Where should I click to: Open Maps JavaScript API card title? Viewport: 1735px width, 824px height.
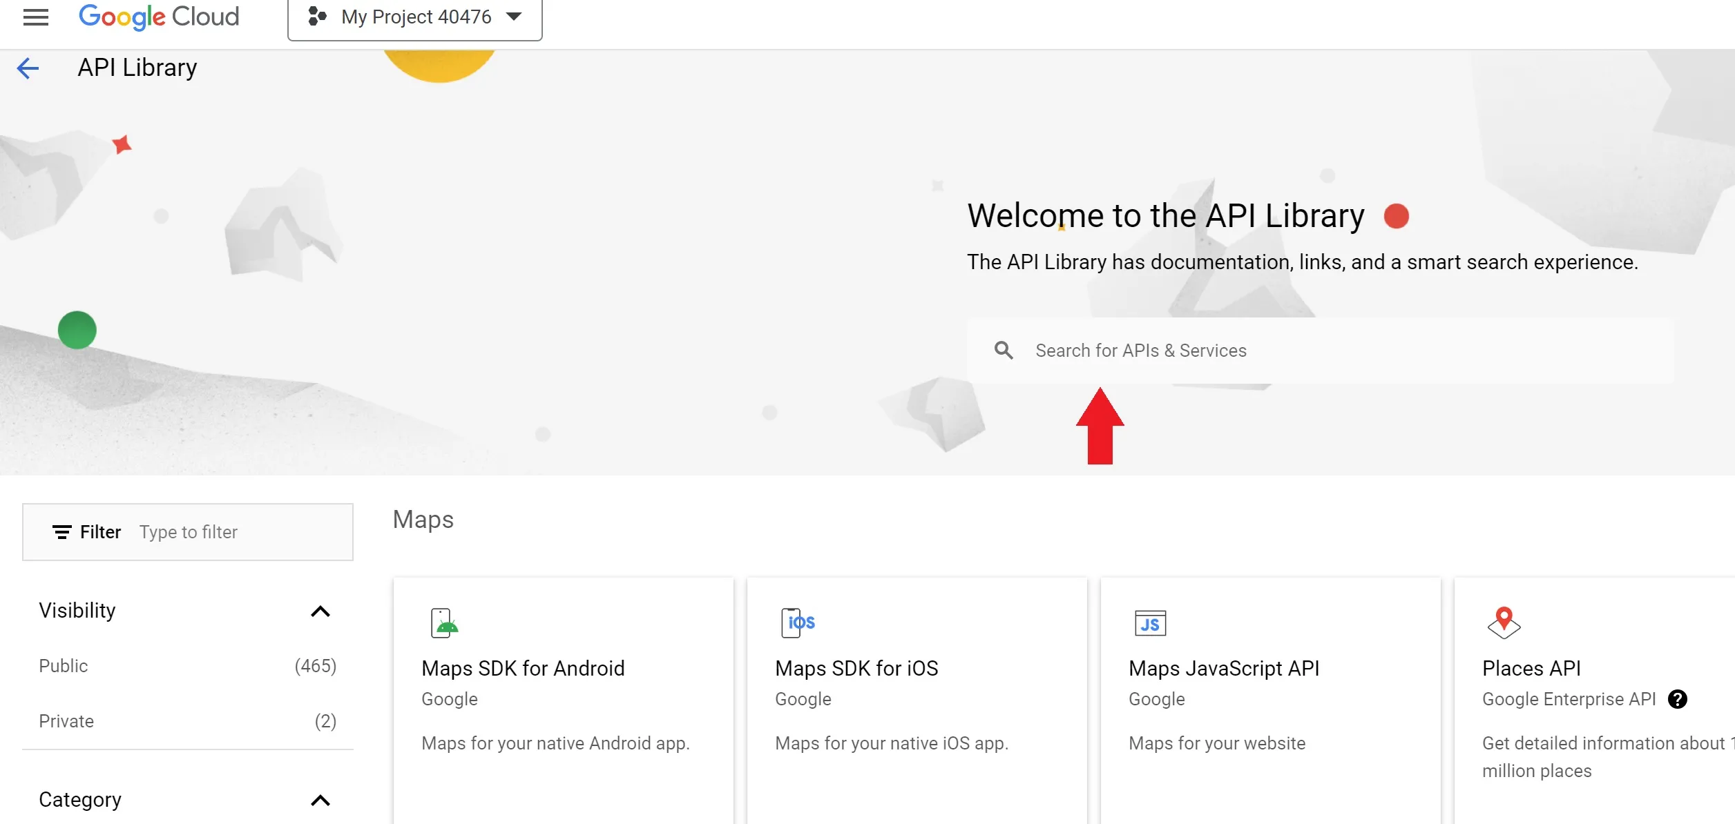tap(1224, 668)
